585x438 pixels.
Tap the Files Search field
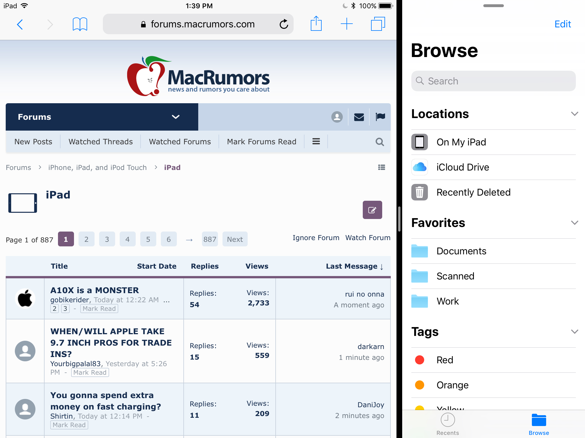[x=493, y=81]
